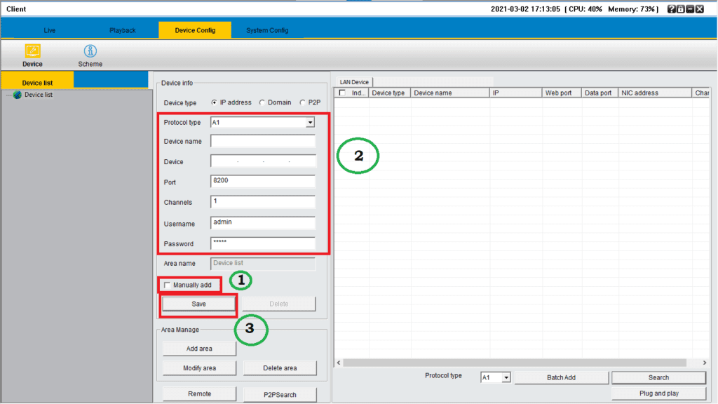Click the Batch Add button
Screen dimensions: 718x404
(561, 377)
